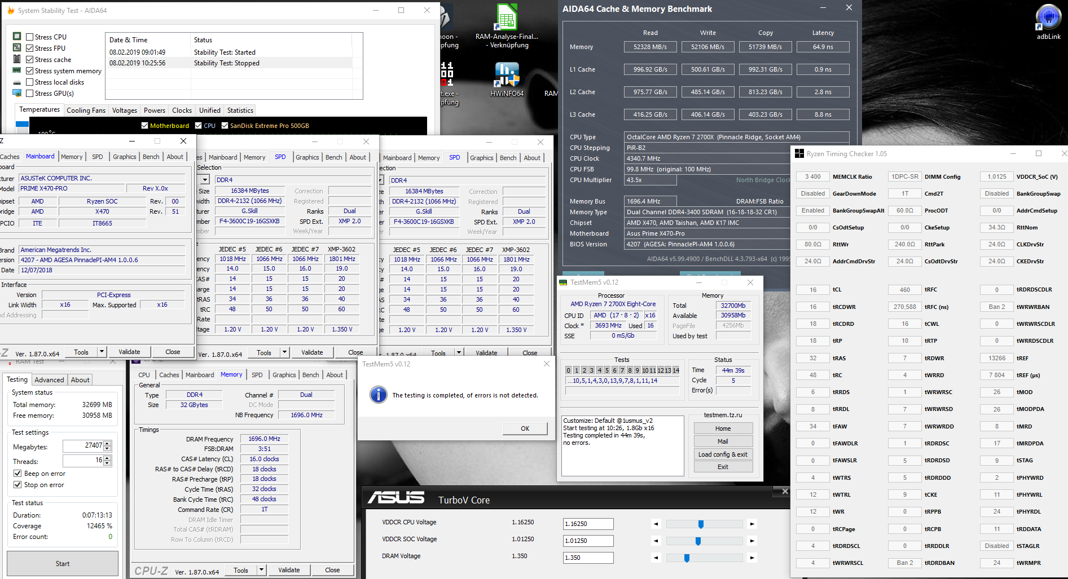Increase VDDCR SOC Voltage with right arrow
The height and width of the screenshot is (579, 1068).
pyautogui.click(x=752, y=541)
